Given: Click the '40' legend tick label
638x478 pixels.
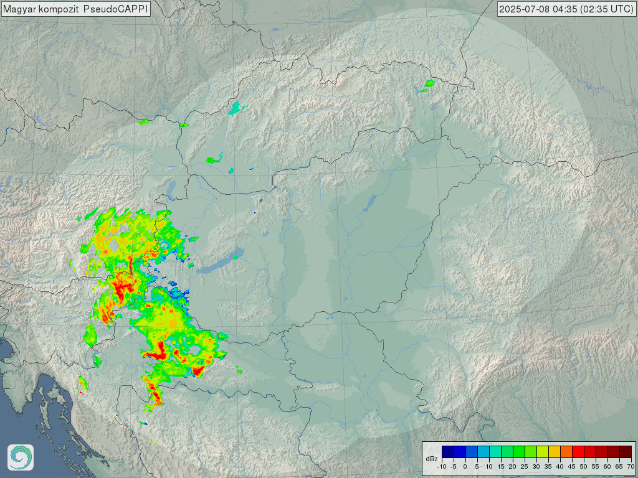Looking at the screenshot, I should 560,467.
